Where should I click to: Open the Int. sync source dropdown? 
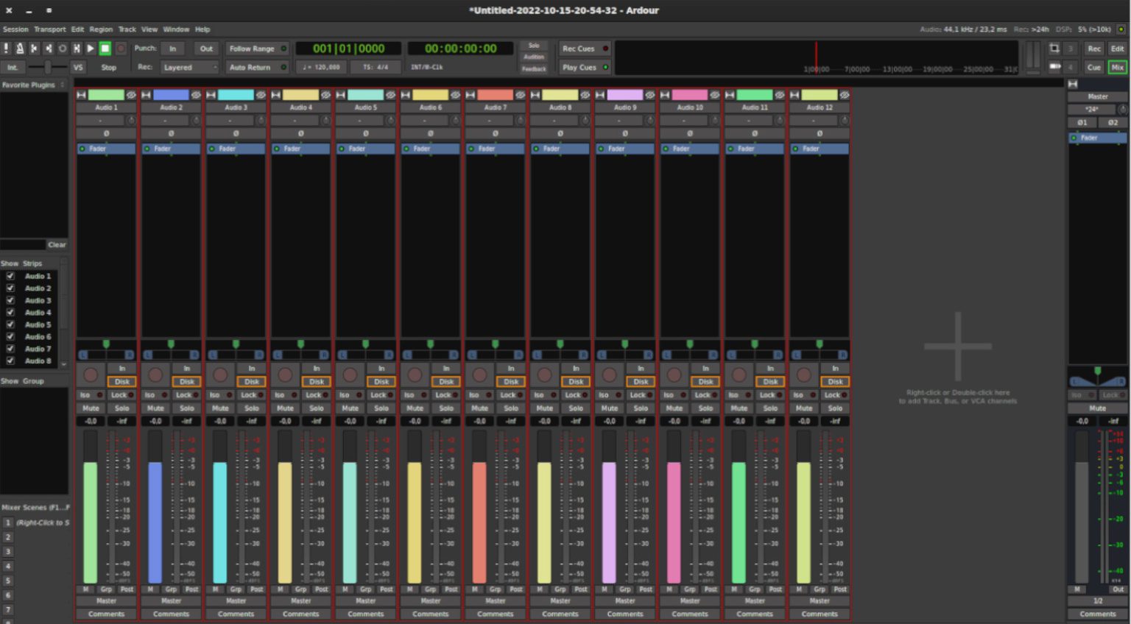[13, 67]
